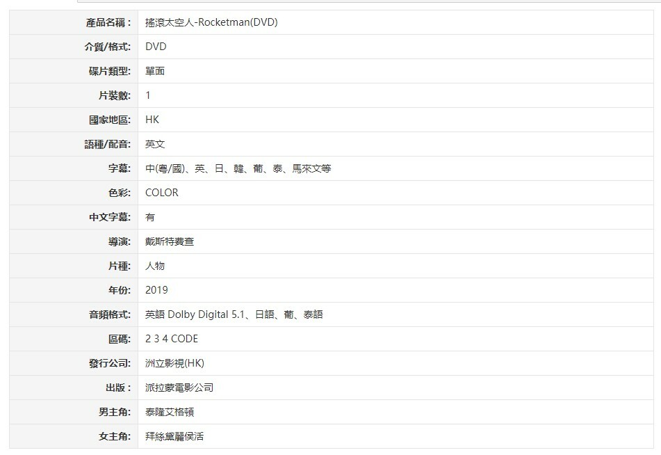Select the 單面 disc type value

[x=155, y=72]
